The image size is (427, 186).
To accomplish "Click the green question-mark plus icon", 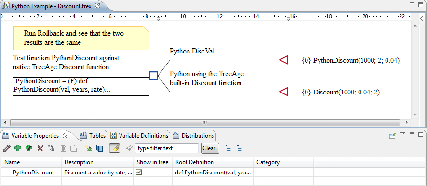I will [29, 148].
